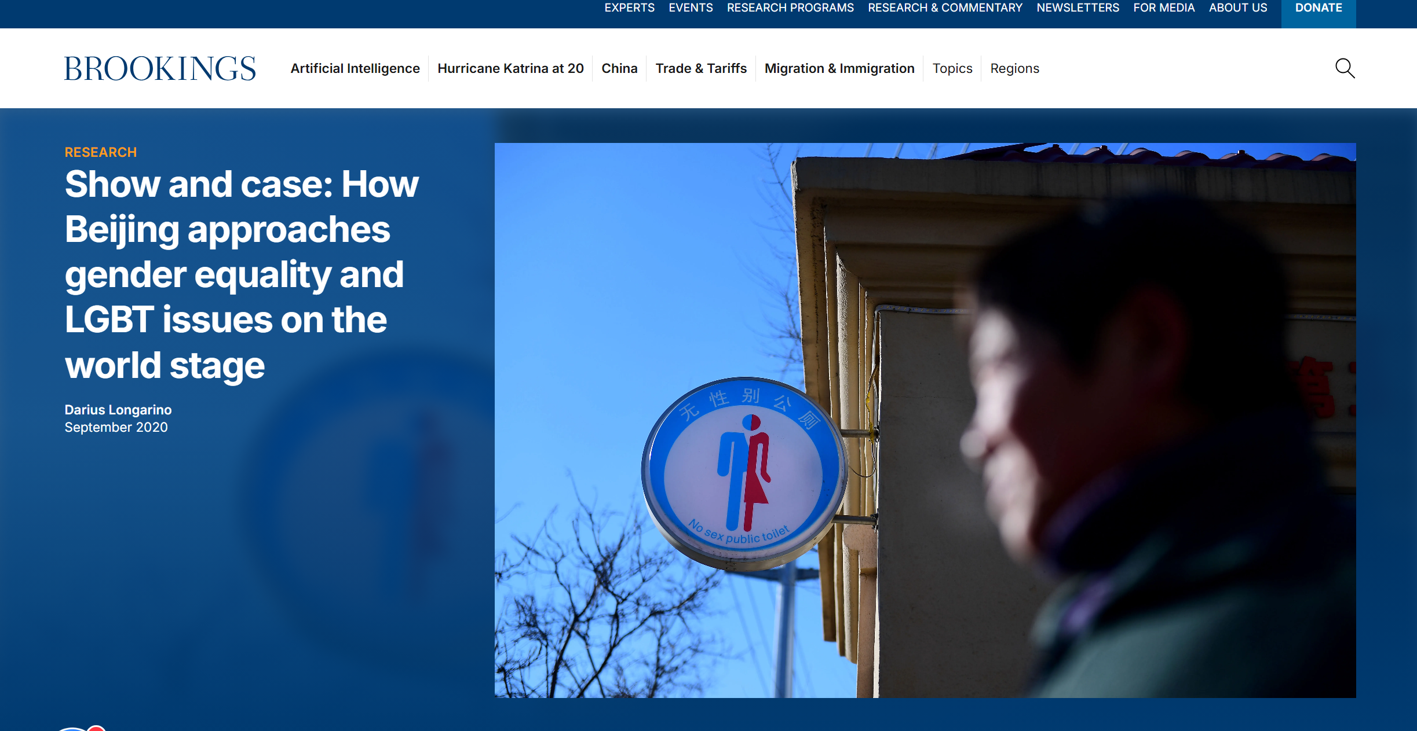Click the orange Research category label
Viewport: 1417px width, 731px height.
(101, 152)
